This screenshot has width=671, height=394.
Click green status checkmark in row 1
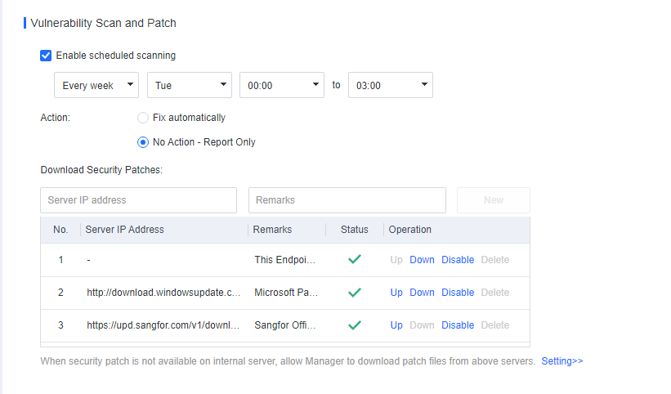point(354,260)
